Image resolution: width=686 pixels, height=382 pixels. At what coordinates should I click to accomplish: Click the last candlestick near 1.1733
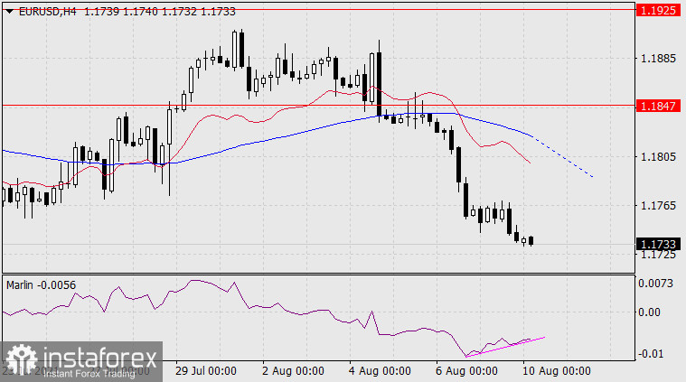(x=531, y=240)
